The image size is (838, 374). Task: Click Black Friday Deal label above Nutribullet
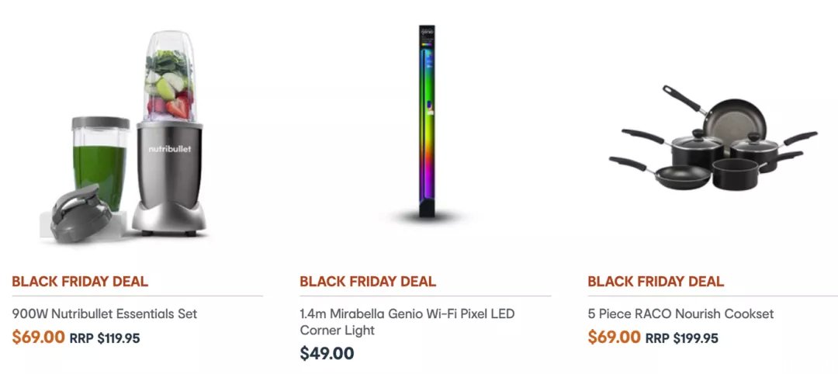(80, 282)
